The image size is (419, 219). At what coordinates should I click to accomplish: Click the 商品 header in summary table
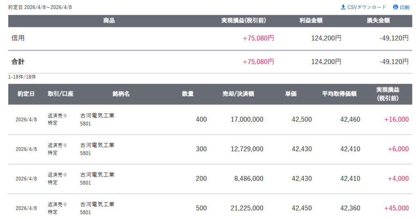click(109, 21)
